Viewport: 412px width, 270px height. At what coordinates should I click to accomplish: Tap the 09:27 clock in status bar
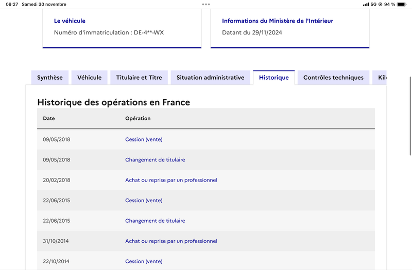(x=12, y=4)
